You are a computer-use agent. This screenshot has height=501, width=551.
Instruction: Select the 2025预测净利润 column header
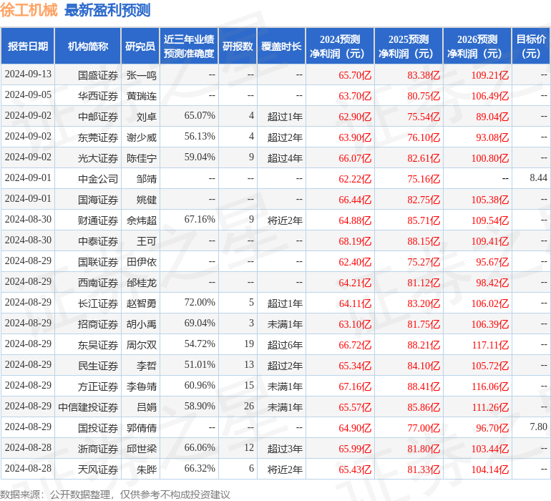[x=409, y=46]
